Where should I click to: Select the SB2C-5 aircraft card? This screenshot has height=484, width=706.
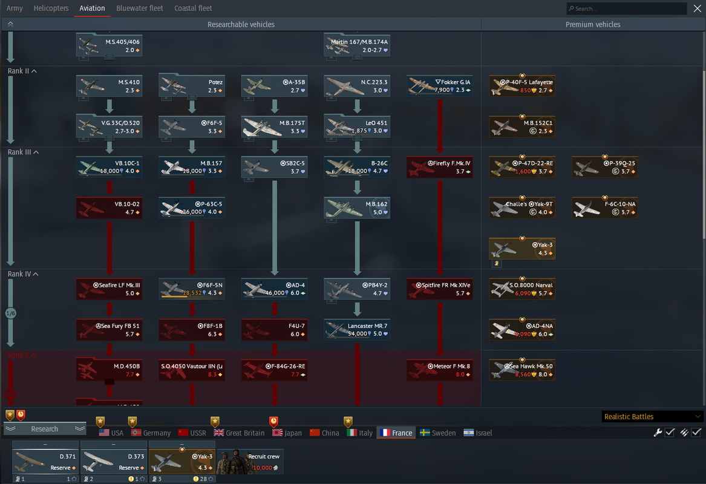pyautogui.click(x=274, y=167)
